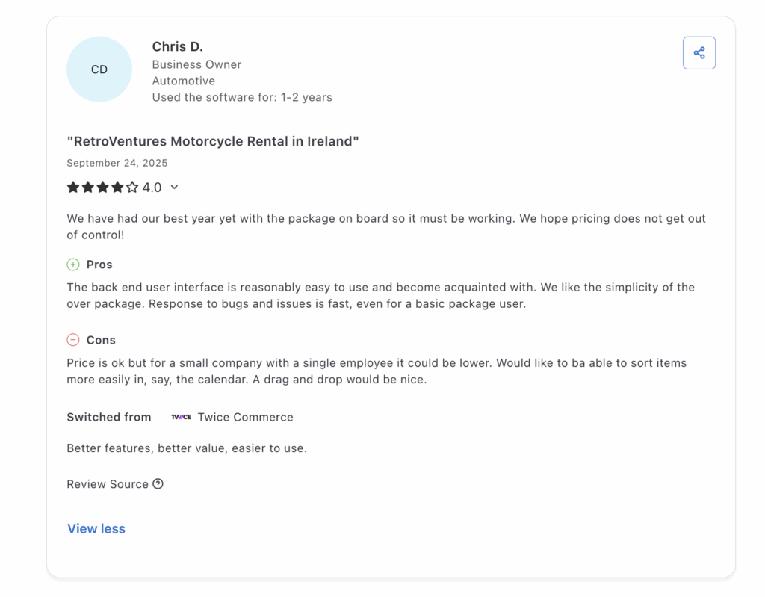Image resolution: width=765 pixels, height=597 pixels.
Task: Click the September 24, 2025 date
Action: click(117, 163)
